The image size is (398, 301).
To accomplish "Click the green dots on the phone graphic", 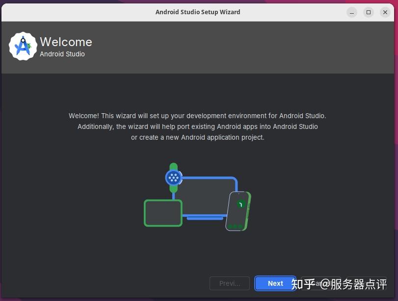I will coord(235,226).
